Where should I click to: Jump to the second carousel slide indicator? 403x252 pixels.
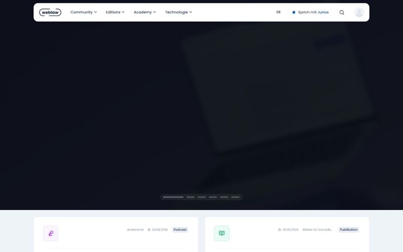tap(190, 197)
